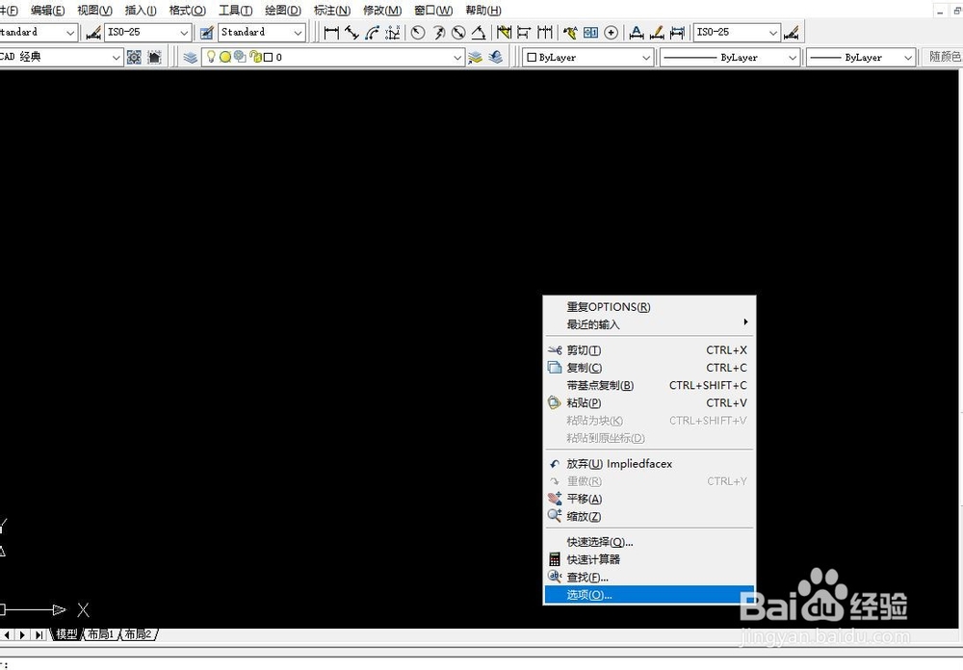Open the Tolerance tool icon
This screenshot has height=670, width=963.
point(591,32)
